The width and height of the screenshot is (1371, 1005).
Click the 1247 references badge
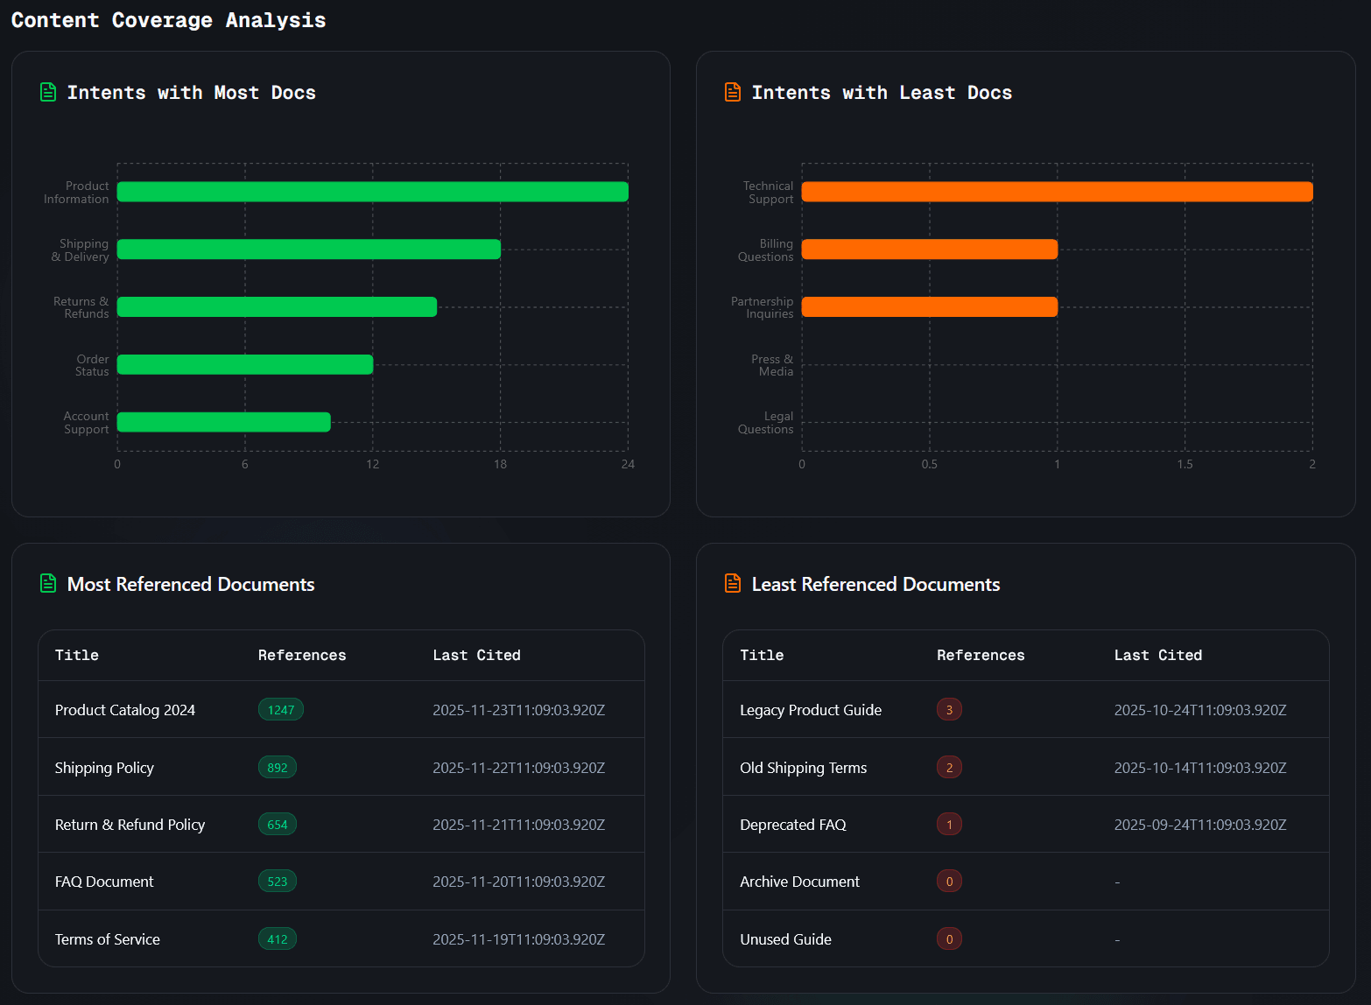coord(280,710)
